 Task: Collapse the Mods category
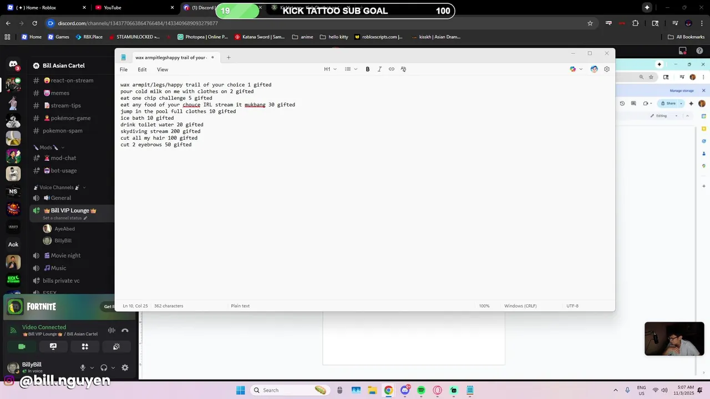click(x=49, y=147)
